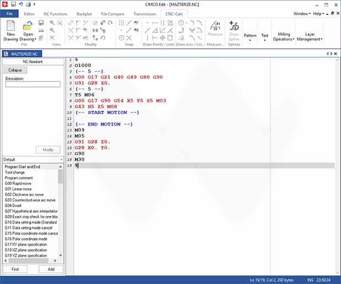Image resolution: width=341 pixels, height=284 pixels.
Task: Open the Help menu dropdown
Action: click(x=318, y=14)
